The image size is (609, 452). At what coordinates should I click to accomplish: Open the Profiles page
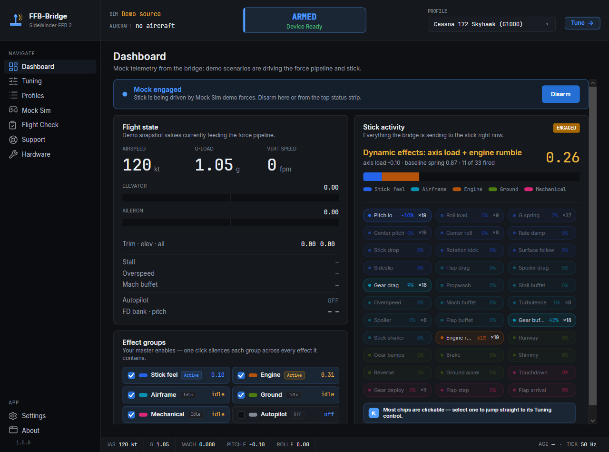coord(50,96)
